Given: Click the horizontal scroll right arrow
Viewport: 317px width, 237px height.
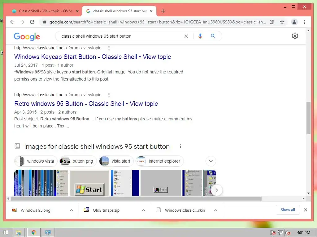Looking at the screenshot, I should (303, 198).
